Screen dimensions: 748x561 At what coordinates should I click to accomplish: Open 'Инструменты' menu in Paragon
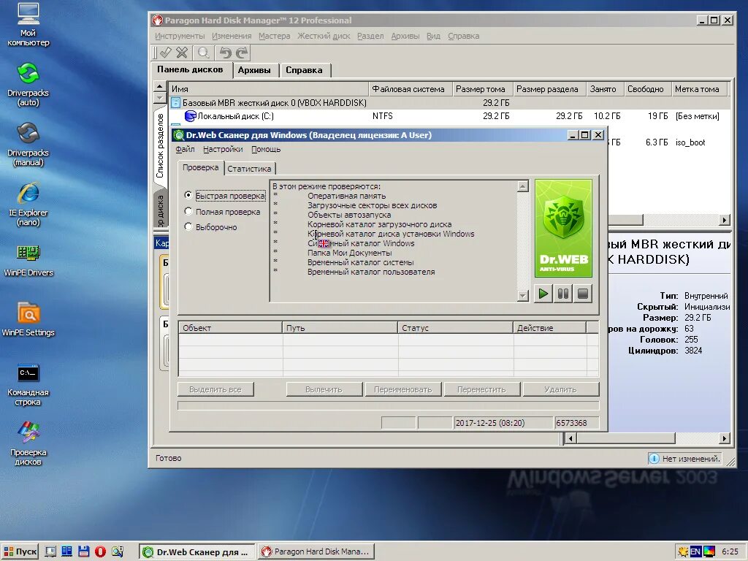(180, 36)
